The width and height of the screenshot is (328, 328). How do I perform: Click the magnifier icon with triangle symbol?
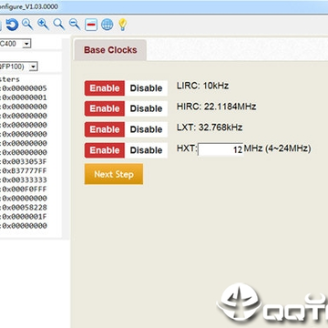pos(27,25)
